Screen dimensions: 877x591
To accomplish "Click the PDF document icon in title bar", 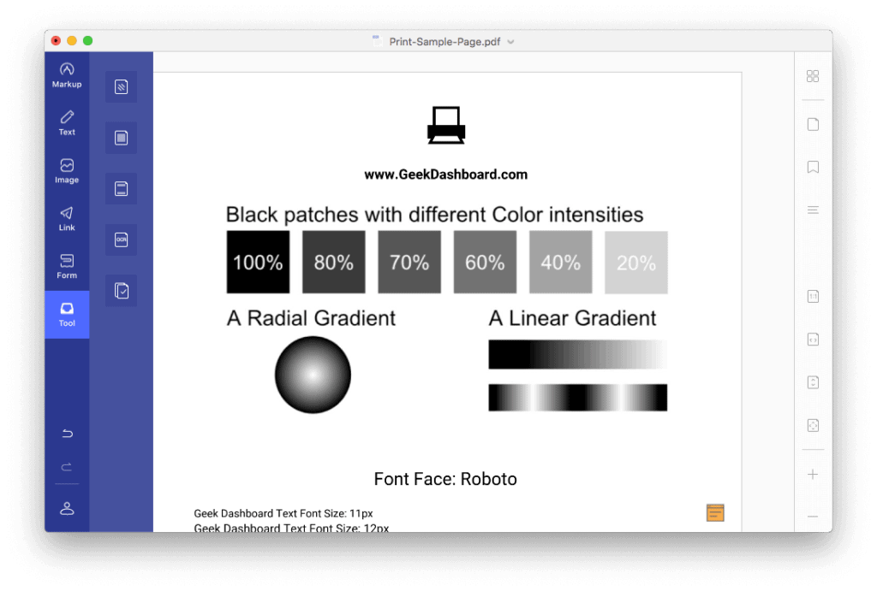I will [378, 41].
